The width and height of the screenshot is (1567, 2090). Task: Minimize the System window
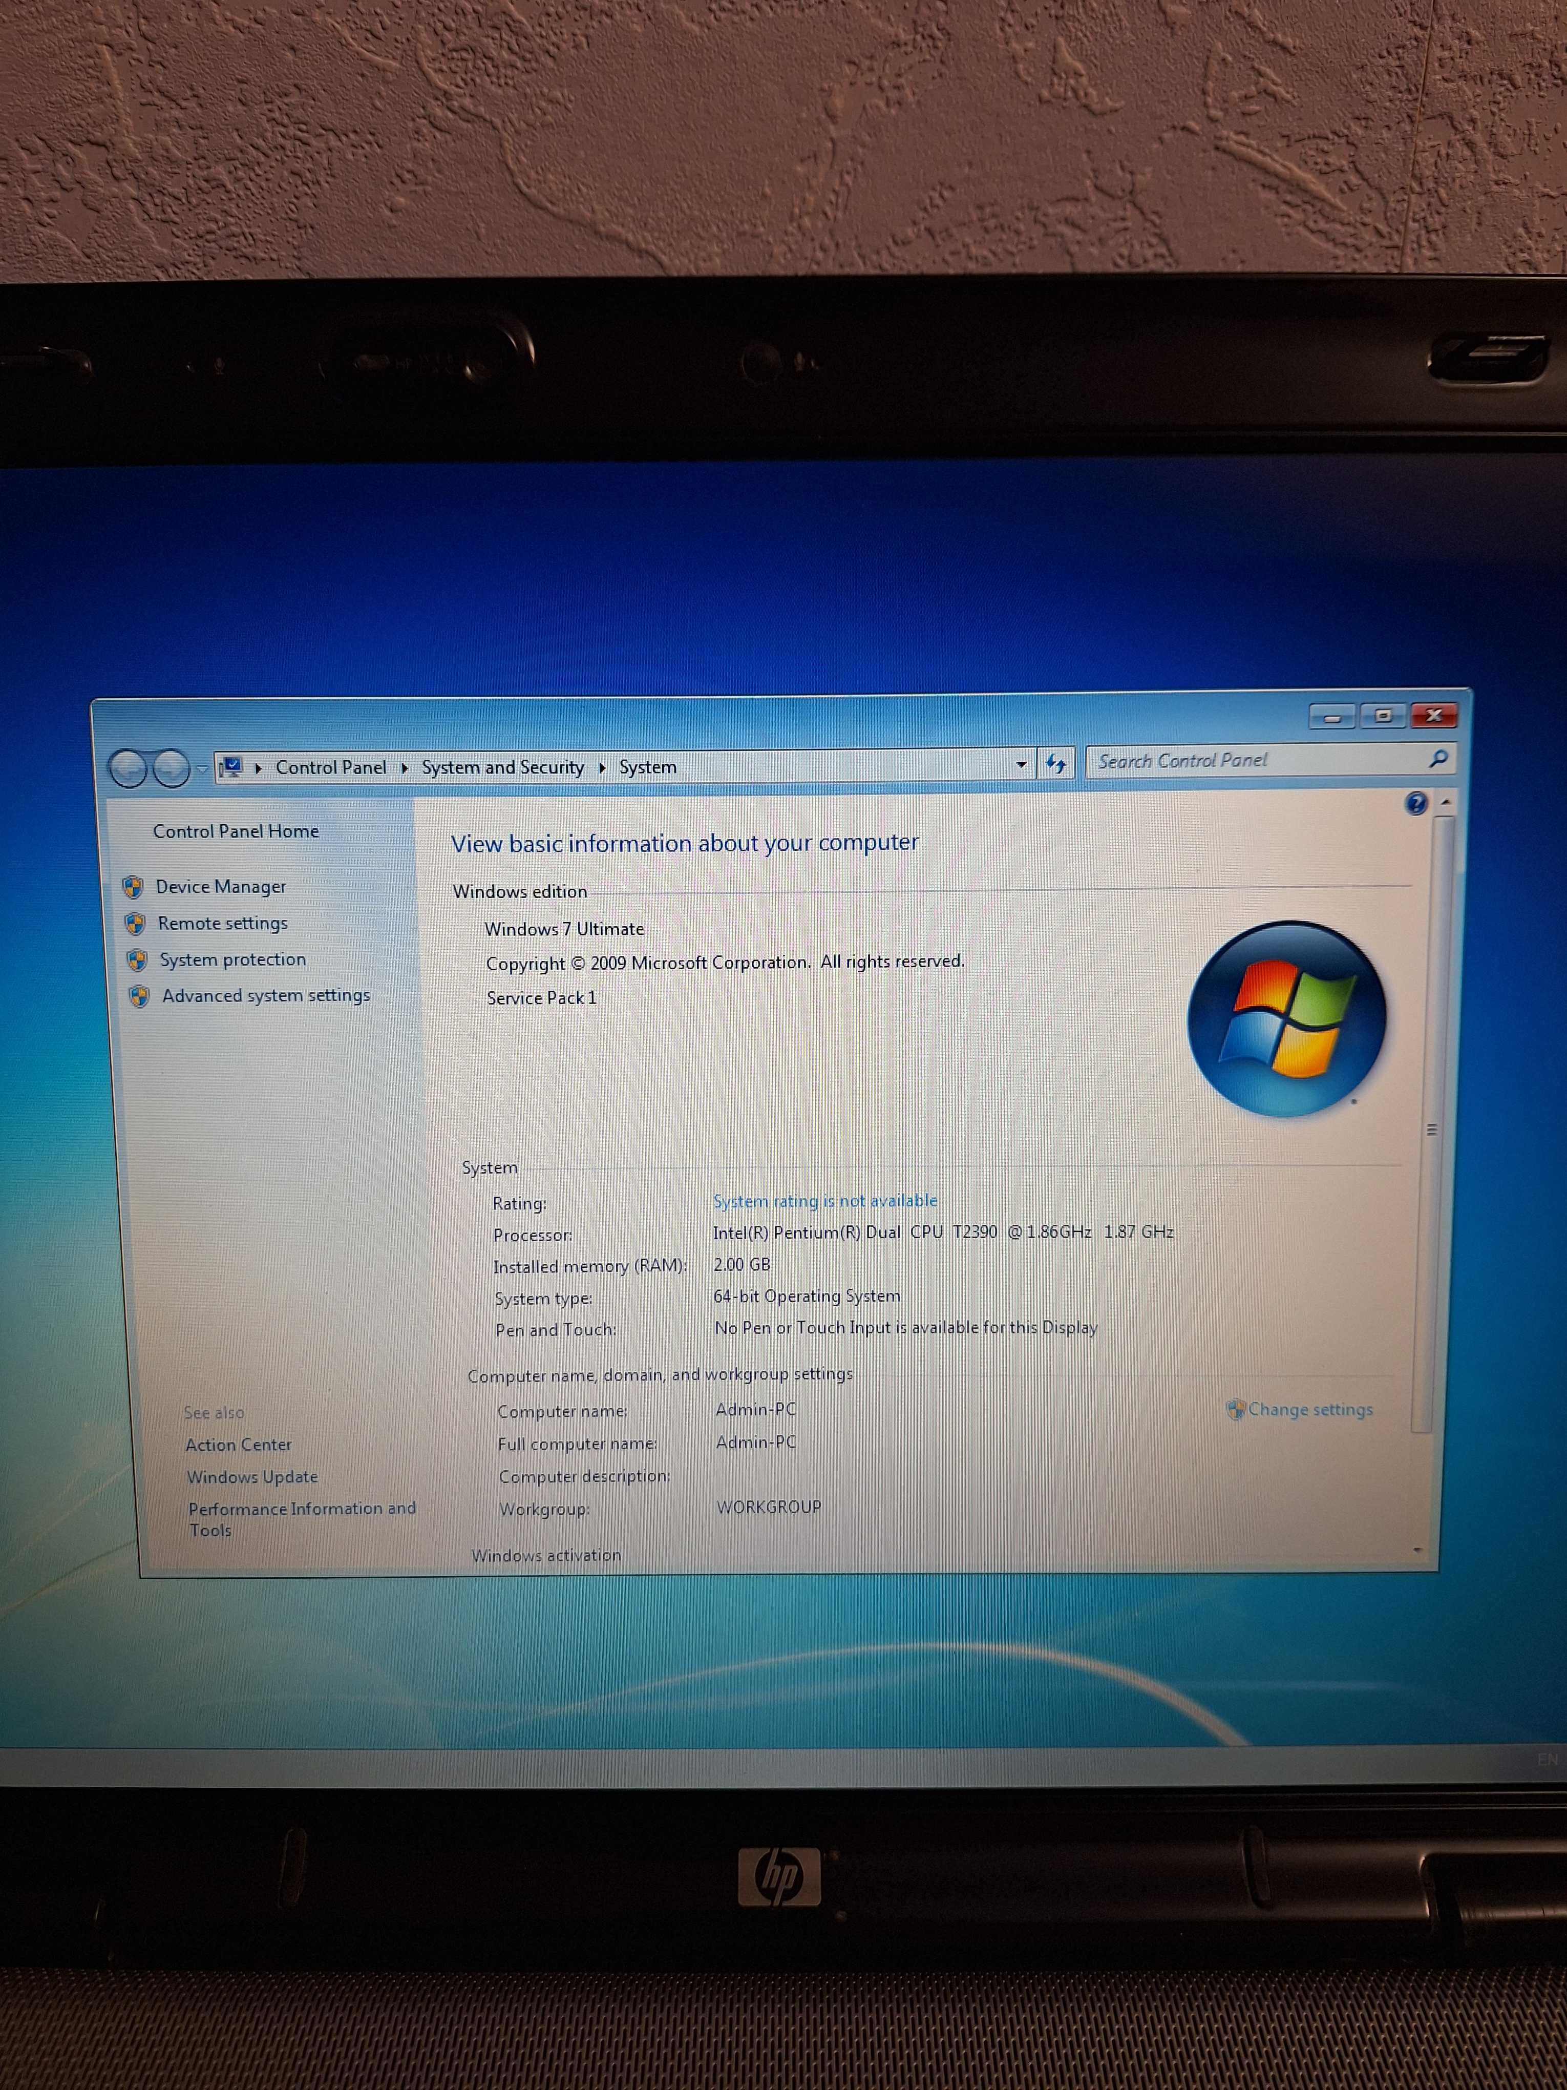tap(1333, 717)
